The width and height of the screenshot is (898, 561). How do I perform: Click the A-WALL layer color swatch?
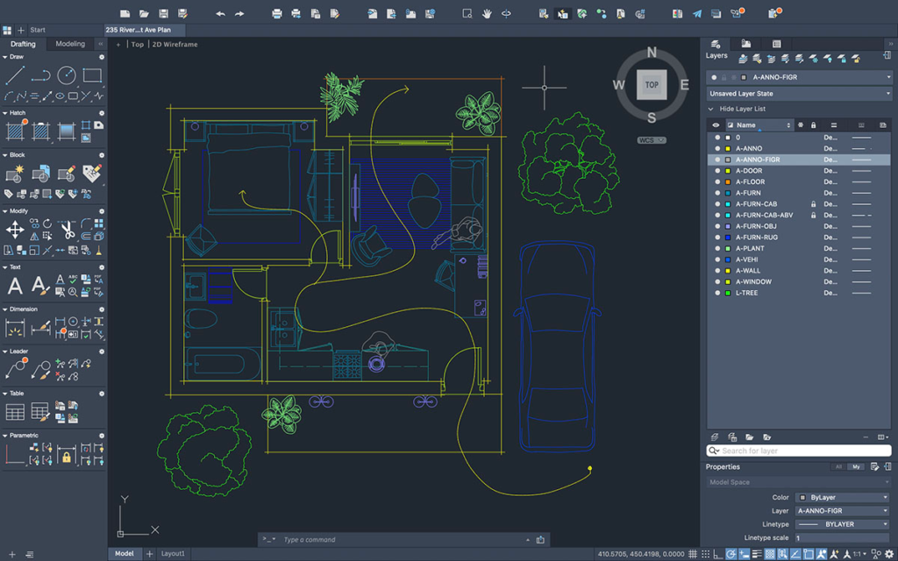[728, 271]
